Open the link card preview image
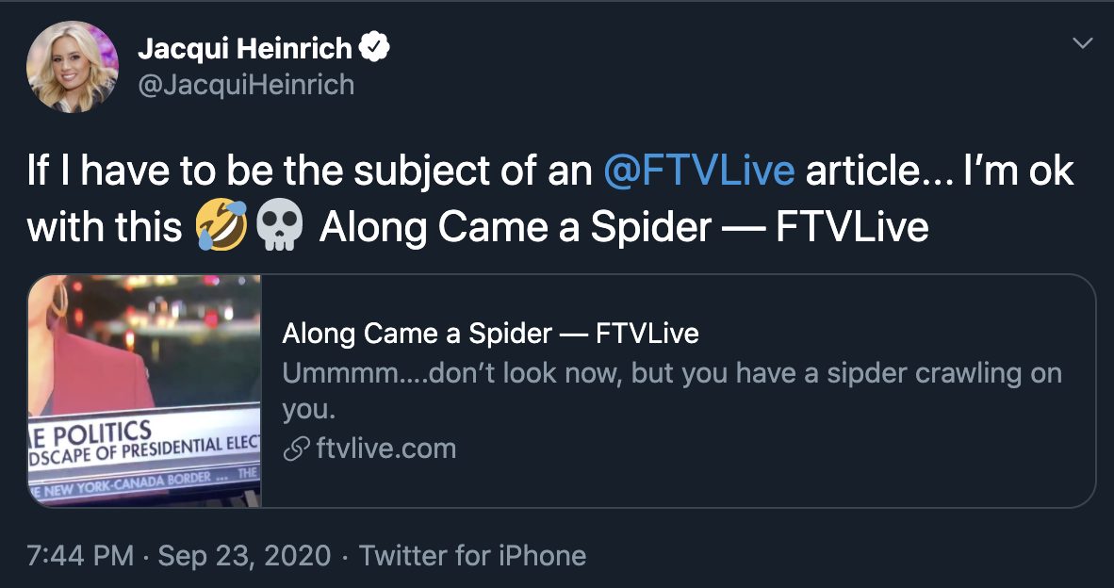This screenshot has height=588, width=1114. point(144,391)
